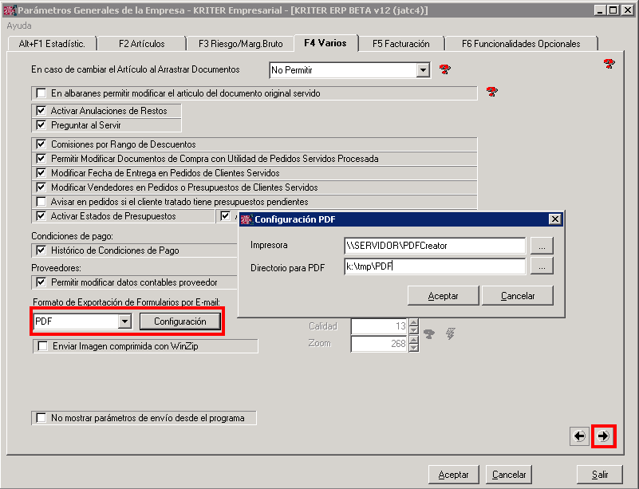Click Aceptar in Configuración PDF dialog

pyautogui.click(x=443, y=296)
